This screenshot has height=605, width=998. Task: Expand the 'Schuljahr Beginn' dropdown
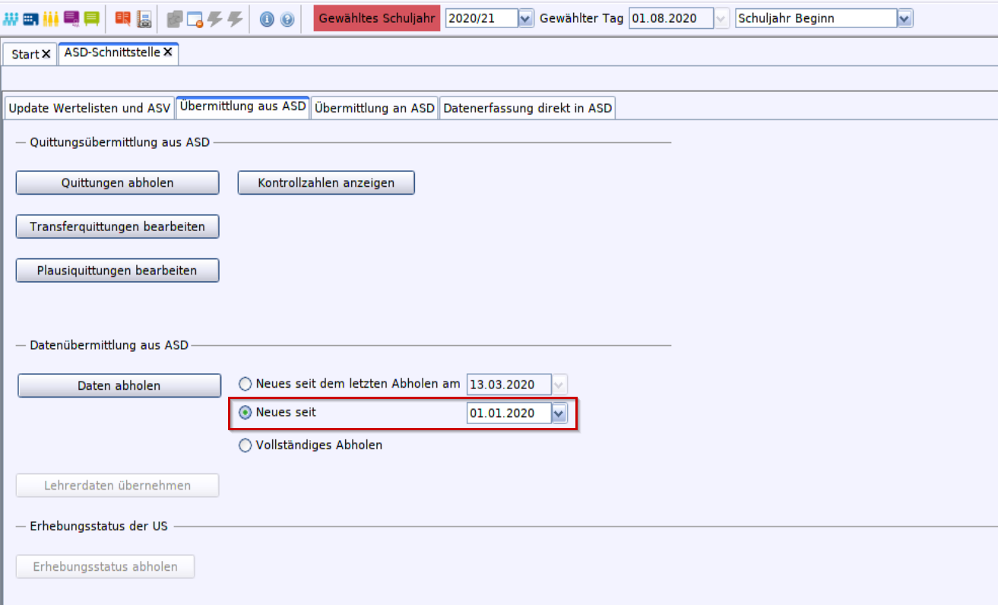(x=905, y=19)
